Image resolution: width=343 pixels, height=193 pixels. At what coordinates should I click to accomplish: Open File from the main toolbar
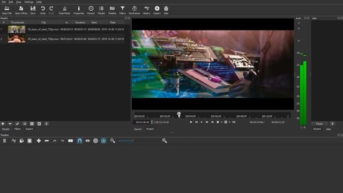pyautogui.click(x=7, y=10)
